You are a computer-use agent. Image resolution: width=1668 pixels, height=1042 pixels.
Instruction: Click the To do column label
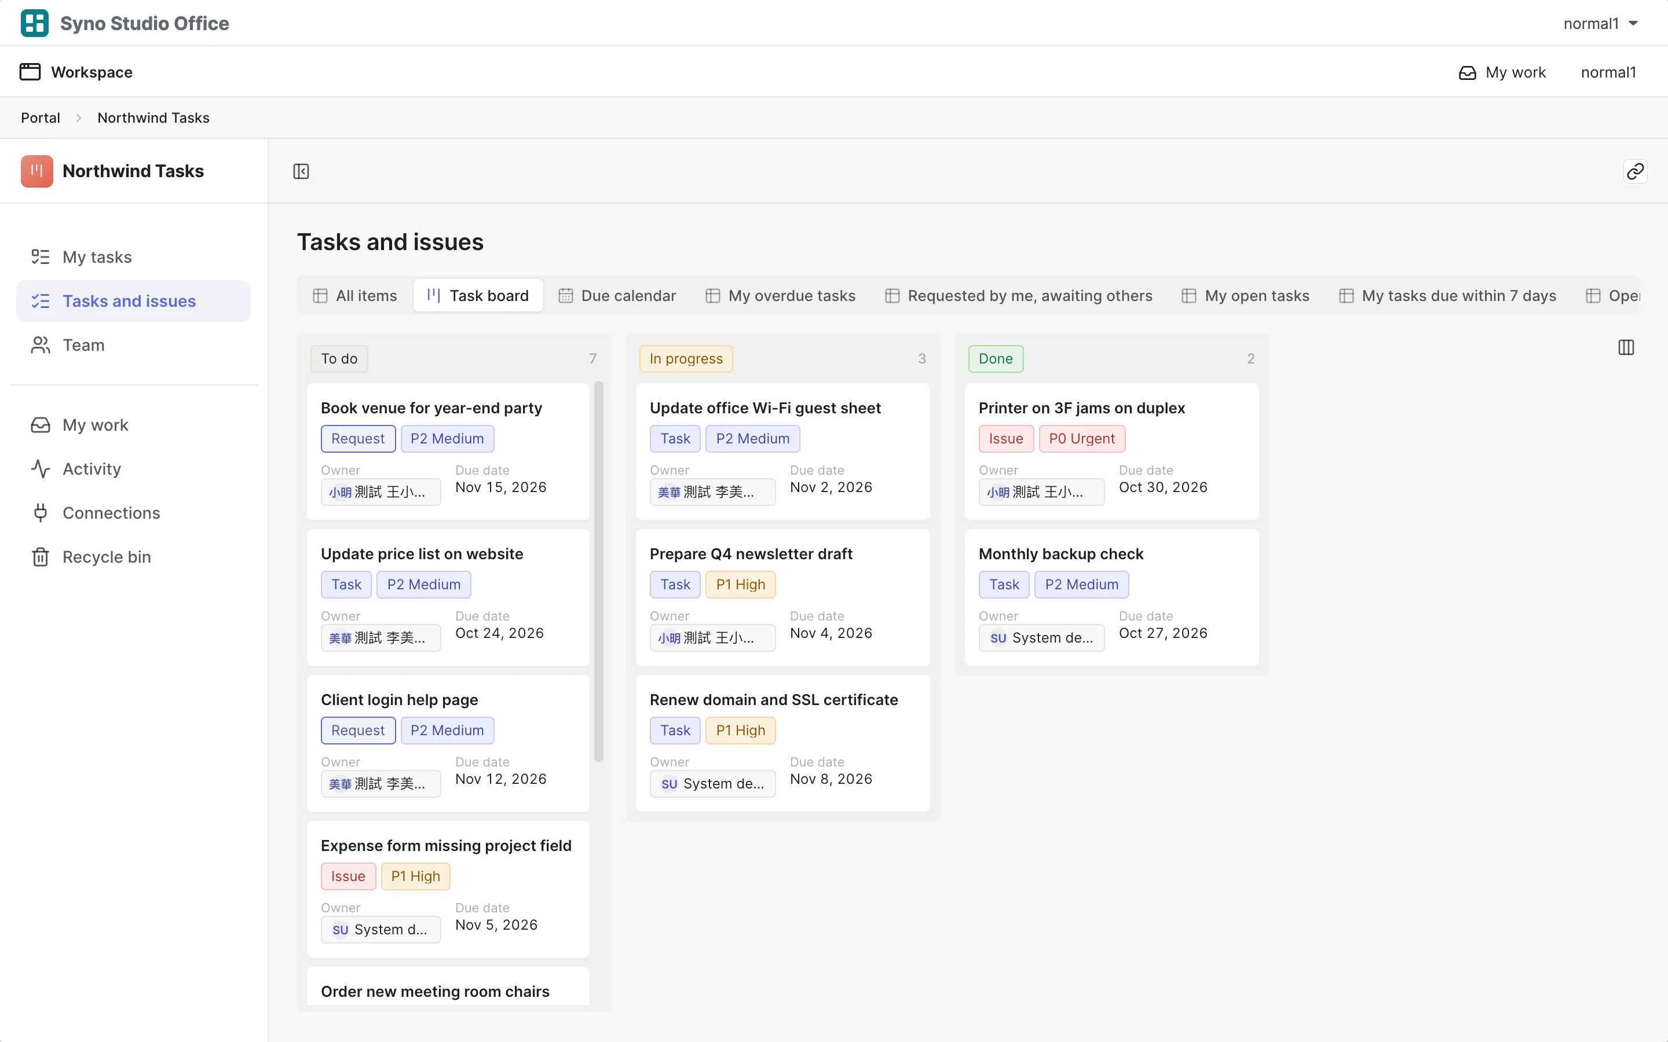pos(339,359)
